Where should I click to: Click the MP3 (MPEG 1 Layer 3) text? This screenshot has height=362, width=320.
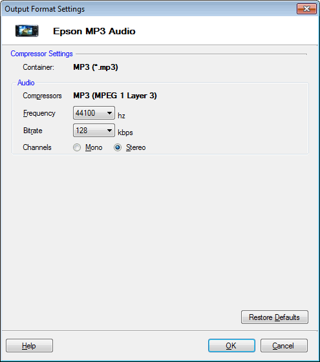tap(115, 96)
